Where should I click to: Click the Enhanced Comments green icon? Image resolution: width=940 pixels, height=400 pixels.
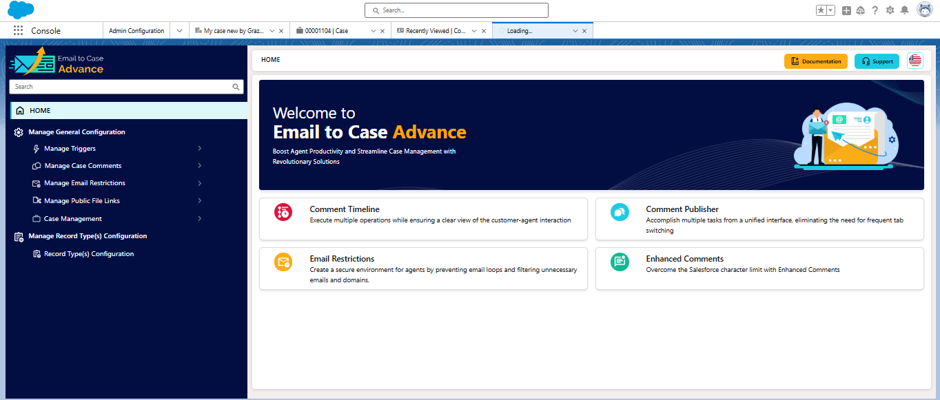tap(620, 262)
